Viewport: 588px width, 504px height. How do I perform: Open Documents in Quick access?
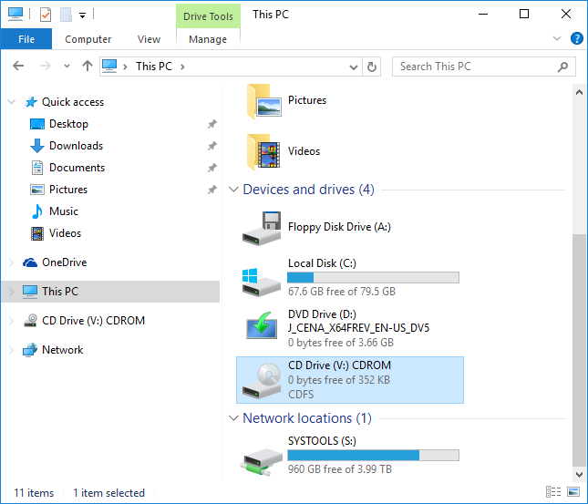[77, 168]
